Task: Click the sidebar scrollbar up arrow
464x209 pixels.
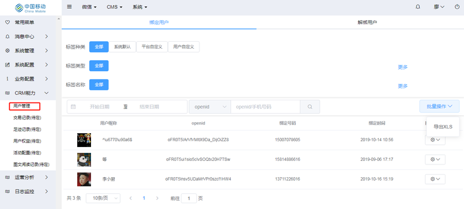Action: pyautogui.click(x=59, y=19)
